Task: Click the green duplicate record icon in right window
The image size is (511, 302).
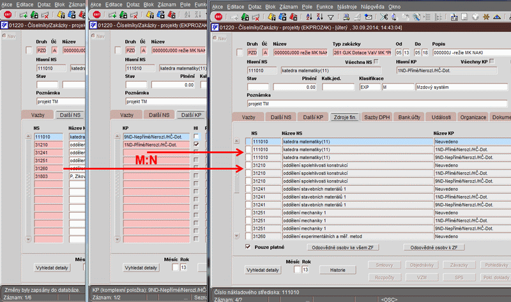Action: 245,17
